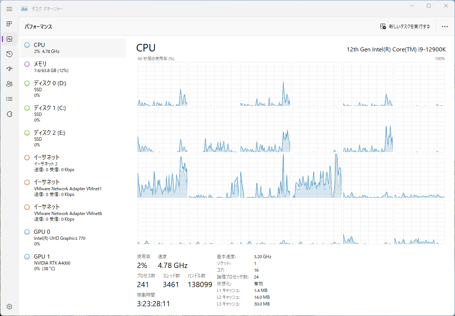Click the 60 秒間の使用率 (%) label
The image size is (455, 316).
[x=156, y=59]
